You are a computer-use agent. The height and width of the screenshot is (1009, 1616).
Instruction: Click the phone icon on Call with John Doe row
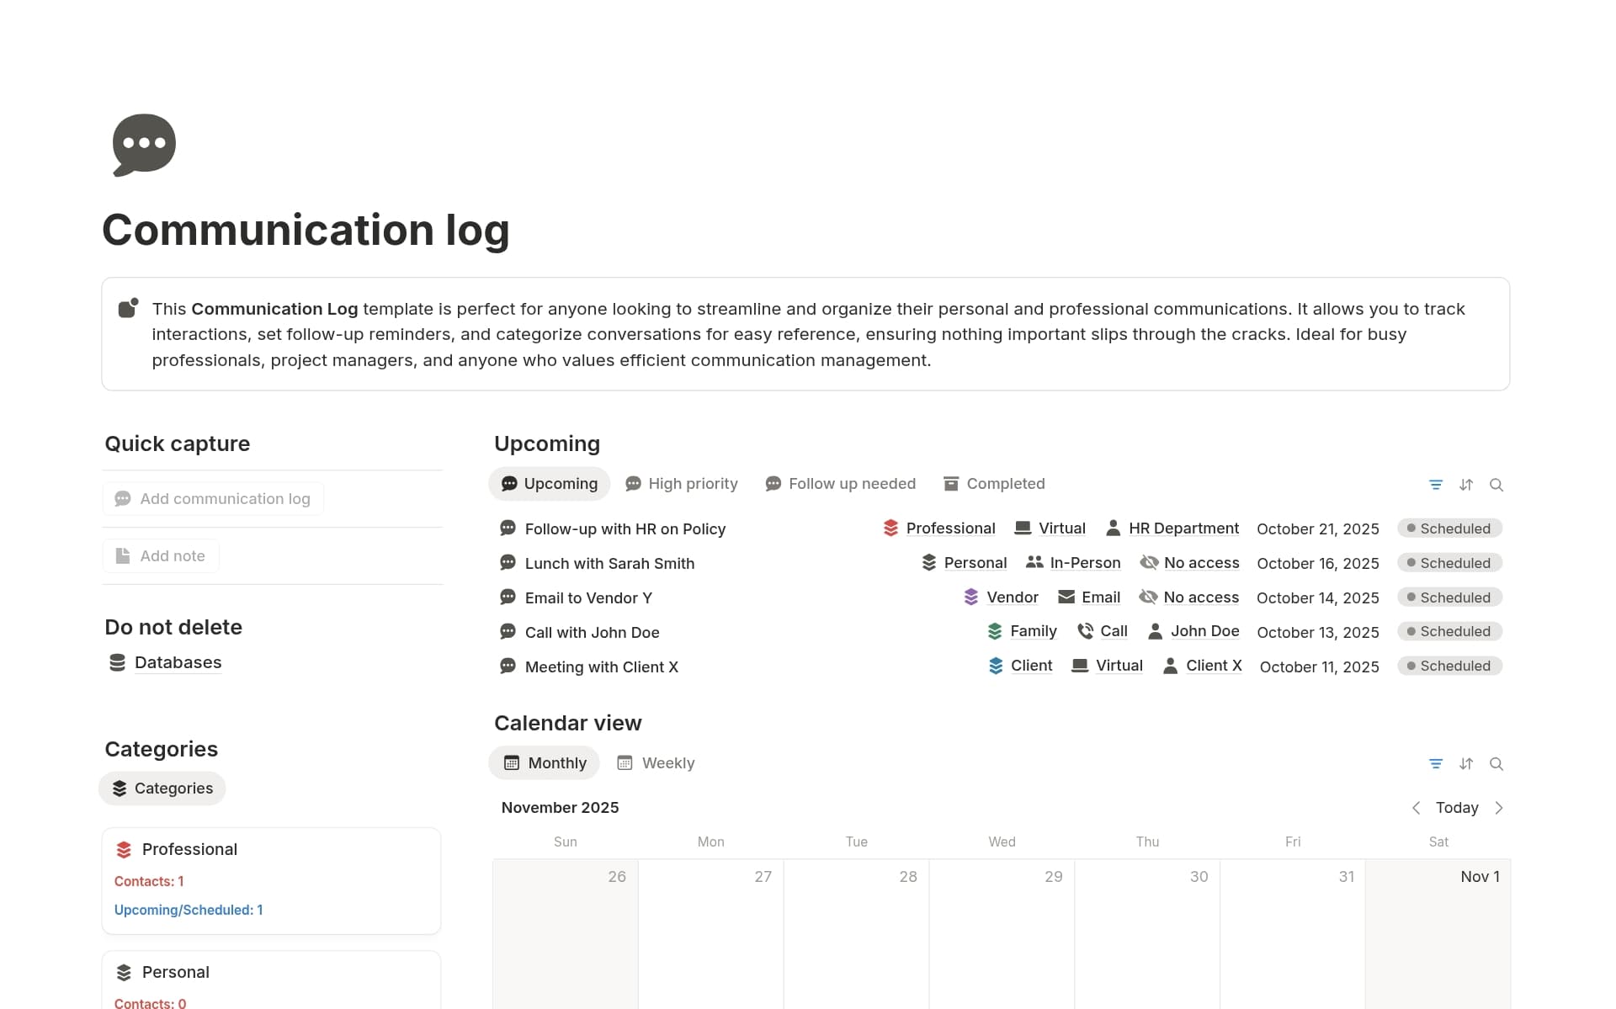click(1084, 630)
